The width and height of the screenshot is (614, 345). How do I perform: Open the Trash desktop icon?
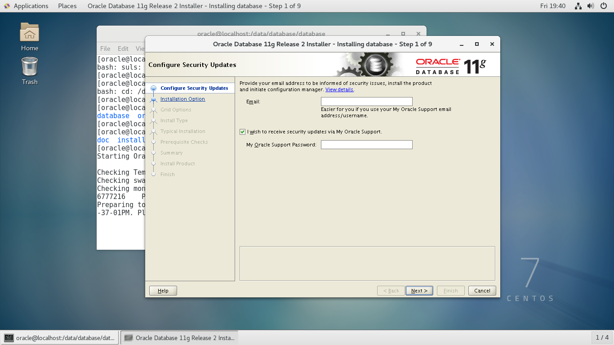30,71
